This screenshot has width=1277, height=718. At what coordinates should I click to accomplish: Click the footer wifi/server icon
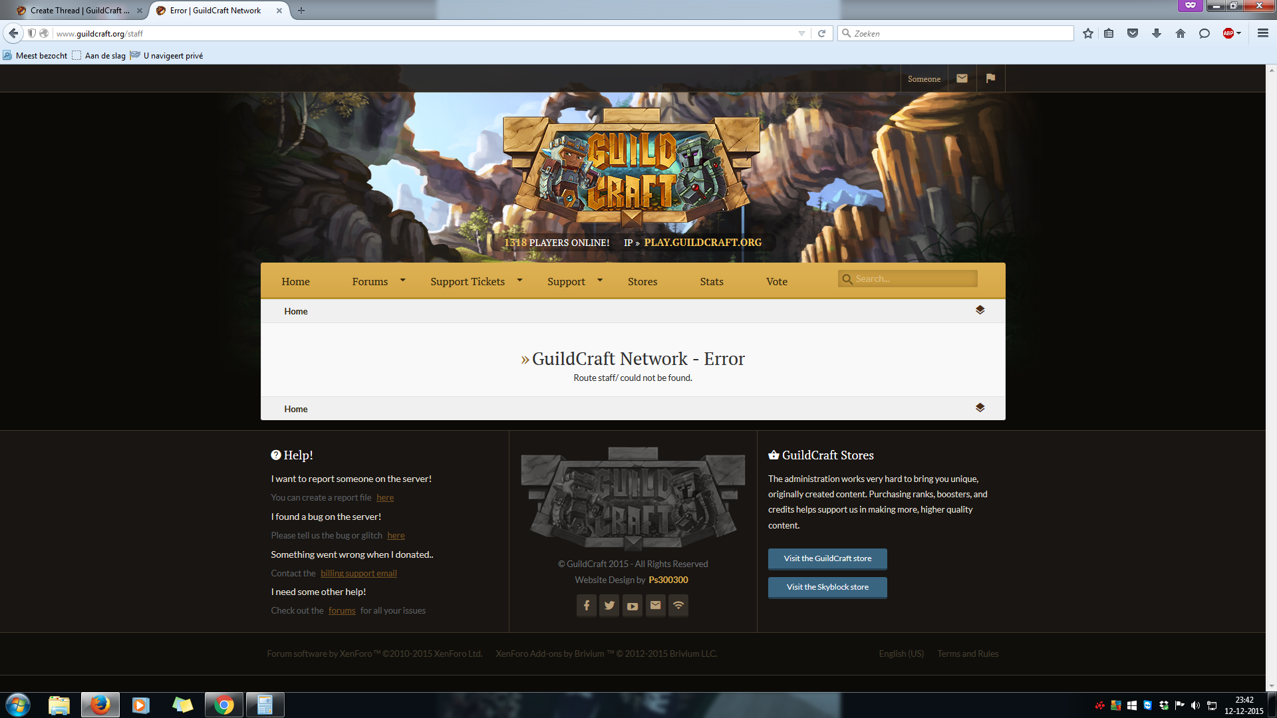coord(678,606)
